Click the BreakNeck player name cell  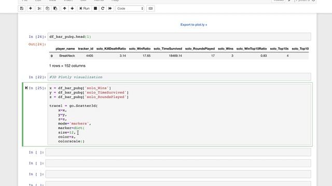click(67, 56)
